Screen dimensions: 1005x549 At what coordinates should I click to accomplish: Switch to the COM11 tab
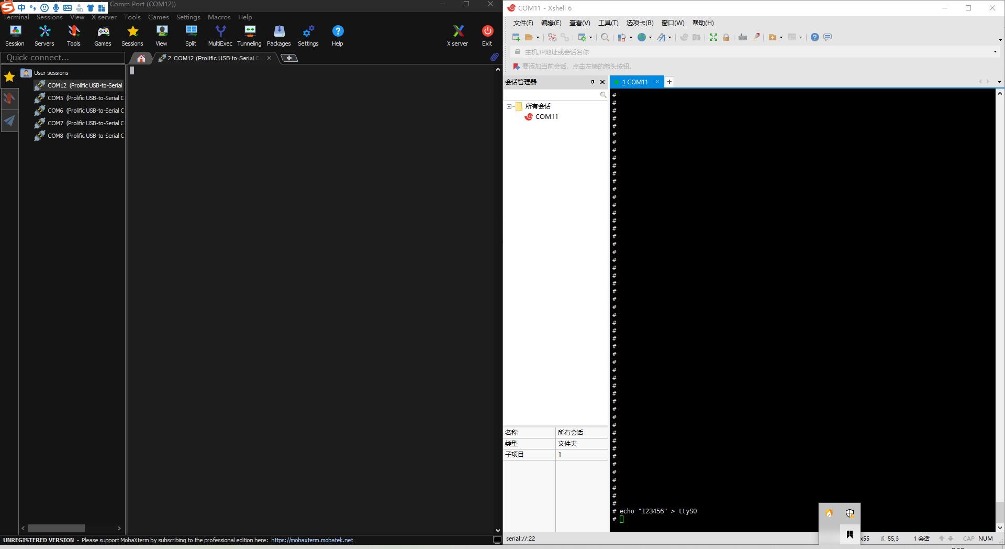tap(636, 82)
